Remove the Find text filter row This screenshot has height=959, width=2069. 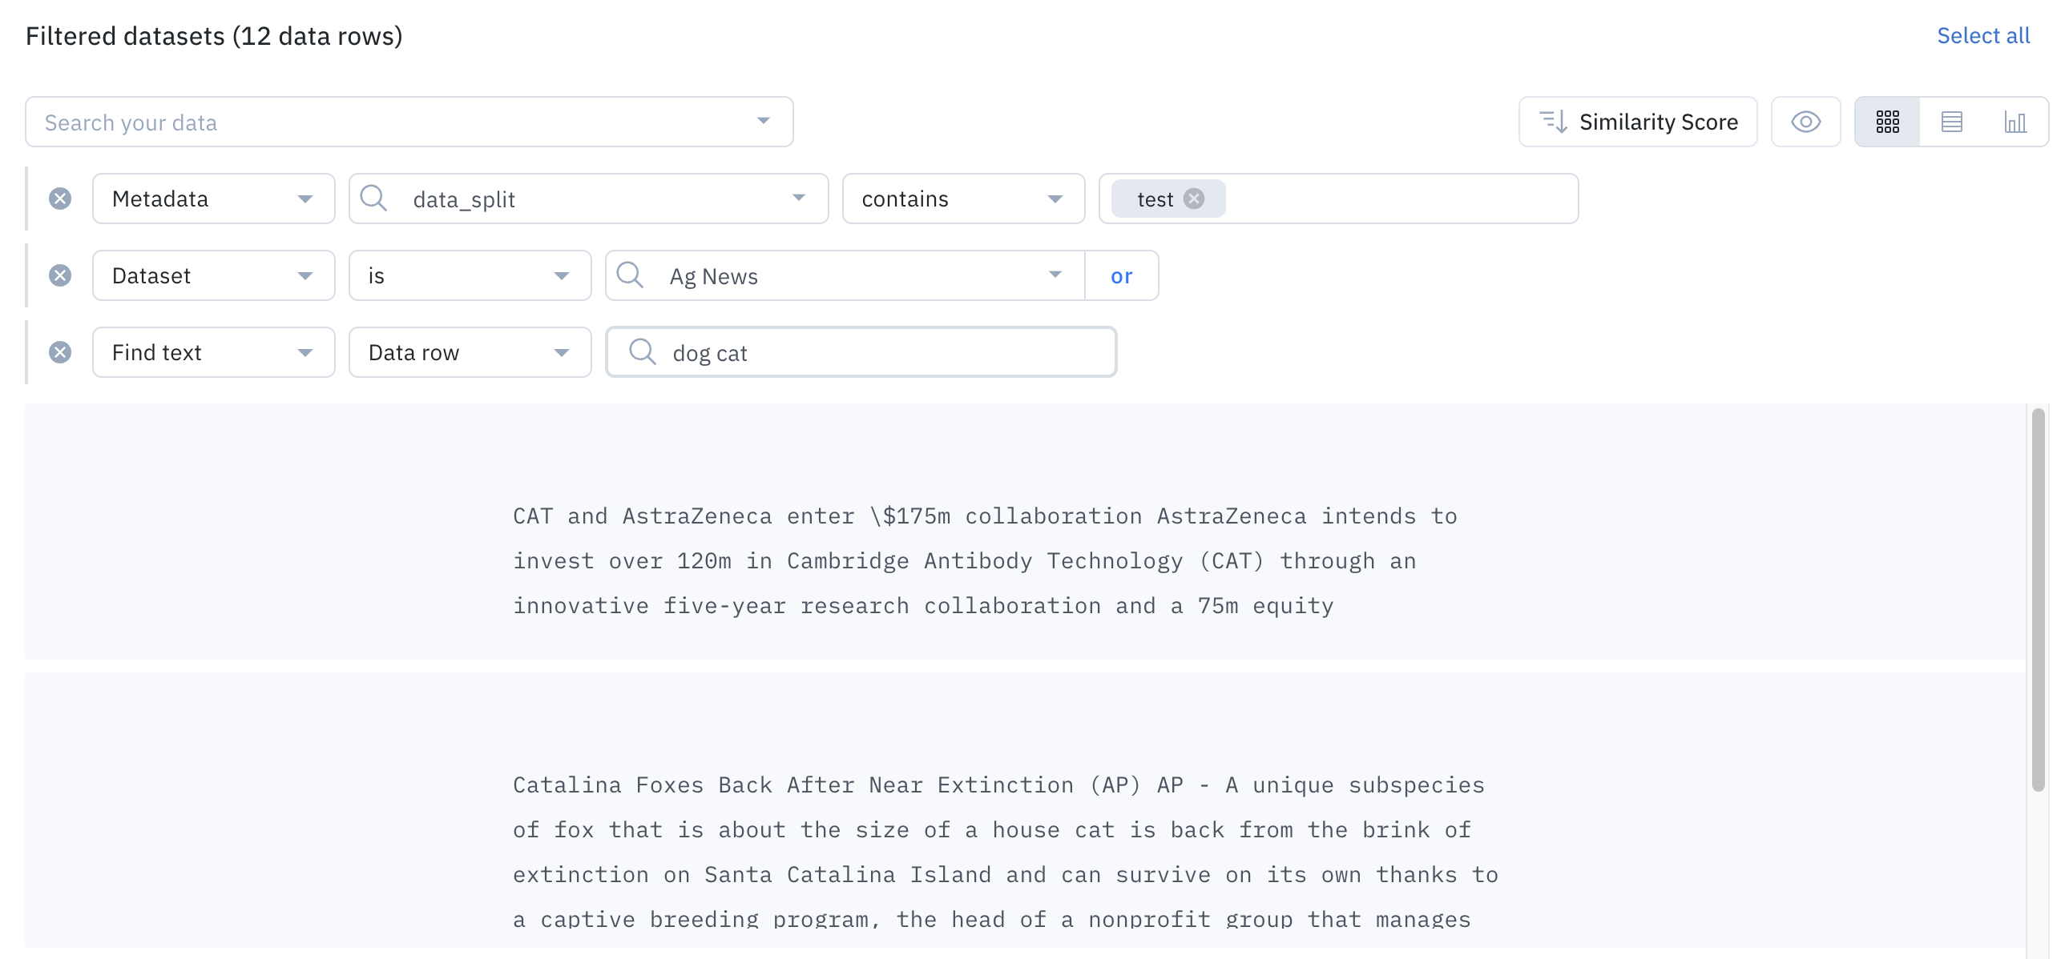click(x=60, y=352)
